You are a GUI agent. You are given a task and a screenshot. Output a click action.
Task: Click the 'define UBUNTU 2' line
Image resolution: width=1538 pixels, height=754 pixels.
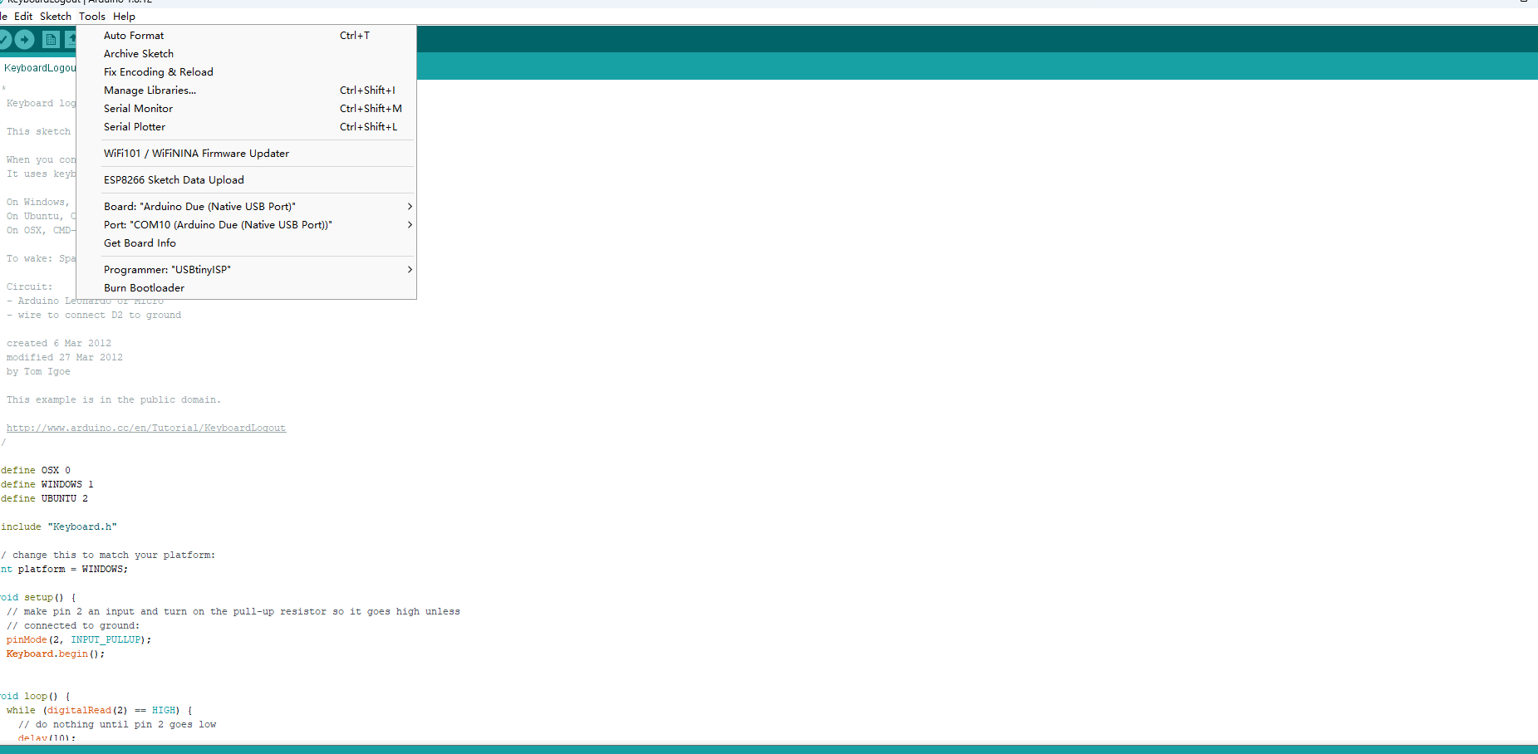(x=44, y=498)
